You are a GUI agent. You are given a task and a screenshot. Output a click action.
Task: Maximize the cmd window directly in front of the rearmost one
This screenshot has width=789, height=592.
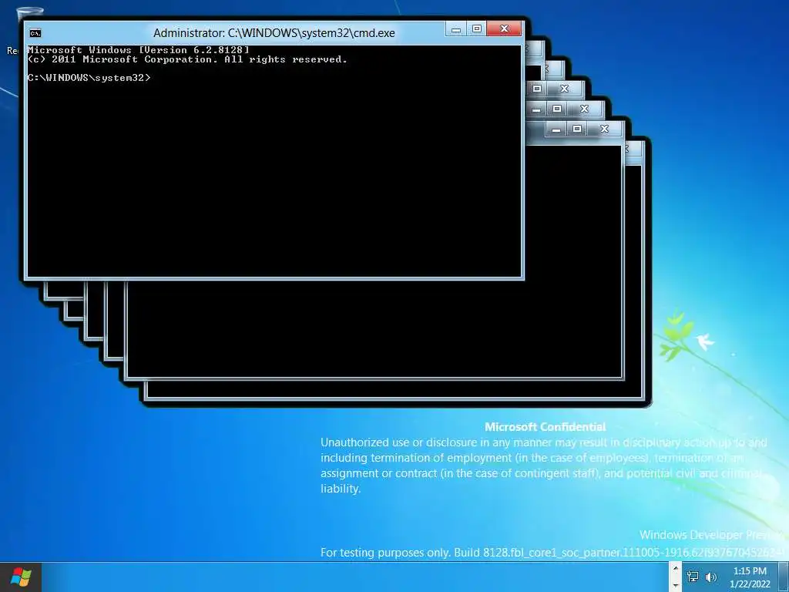[577, 129]
